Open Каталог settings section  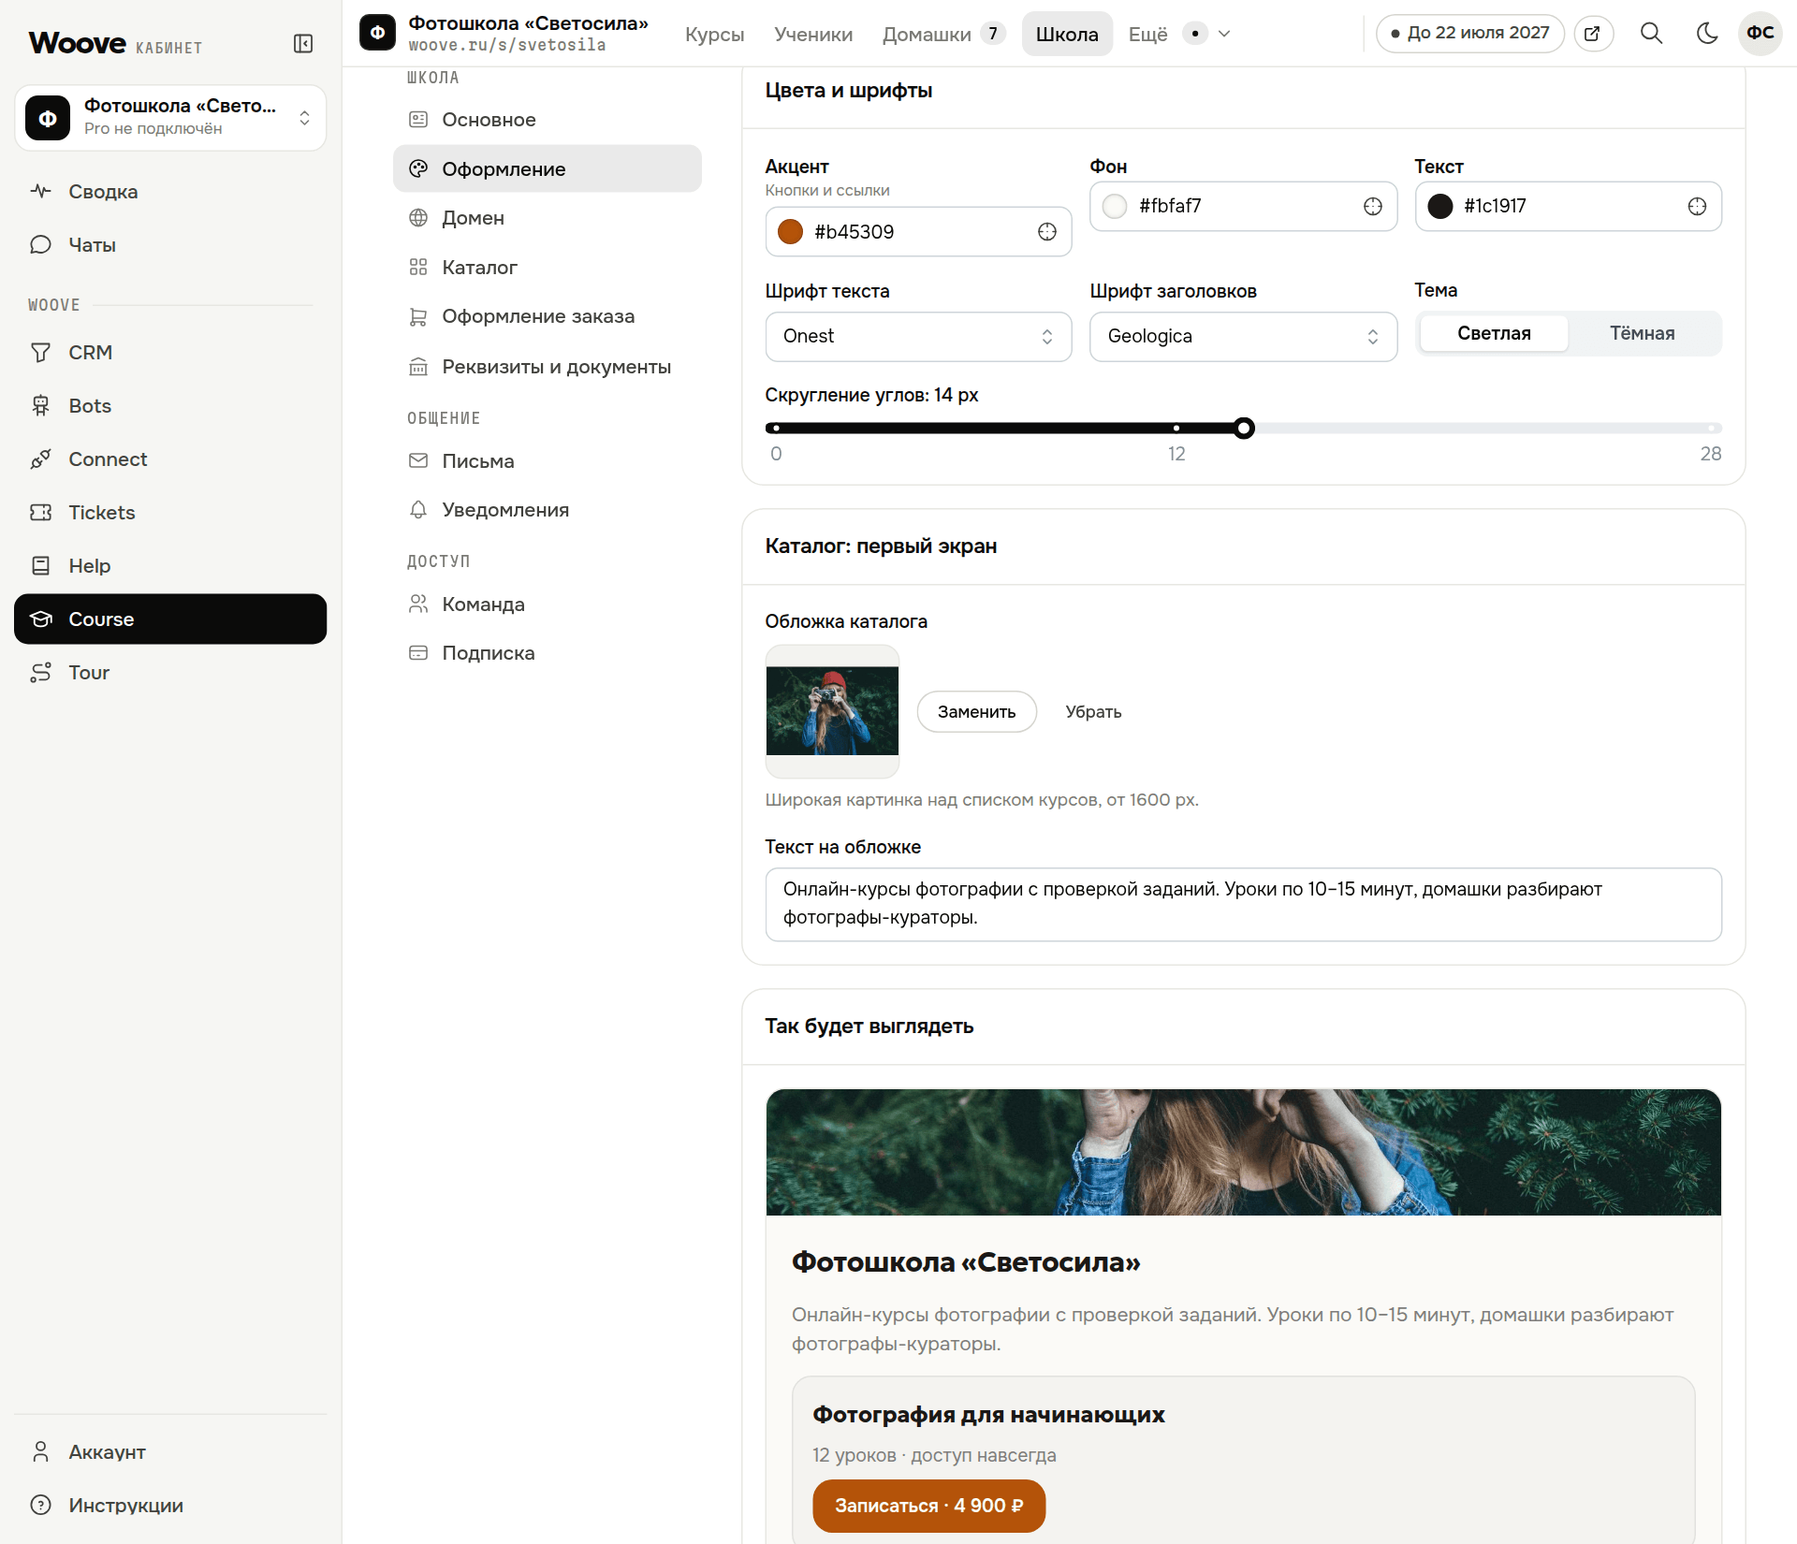tap(547, 268)
